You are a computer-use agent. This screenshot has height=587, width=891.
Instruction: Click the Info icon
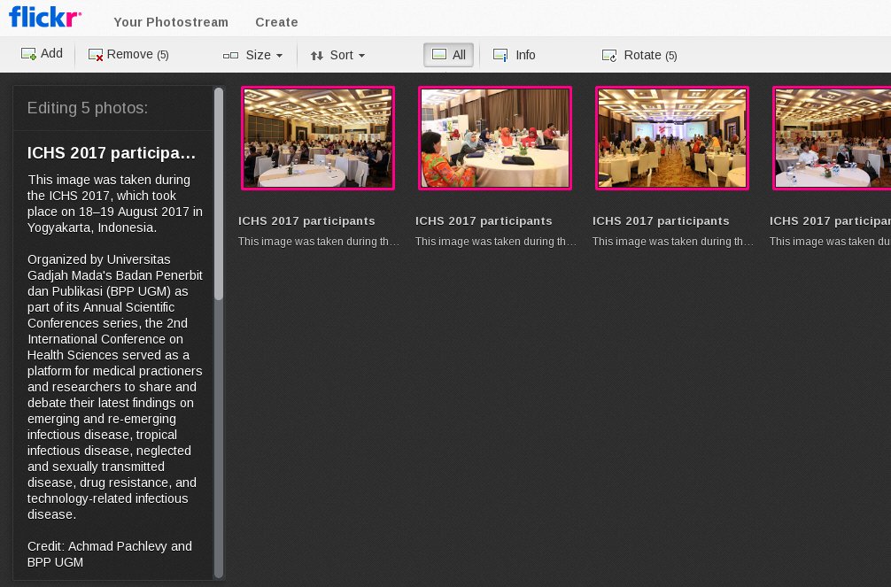coord(500,55)
